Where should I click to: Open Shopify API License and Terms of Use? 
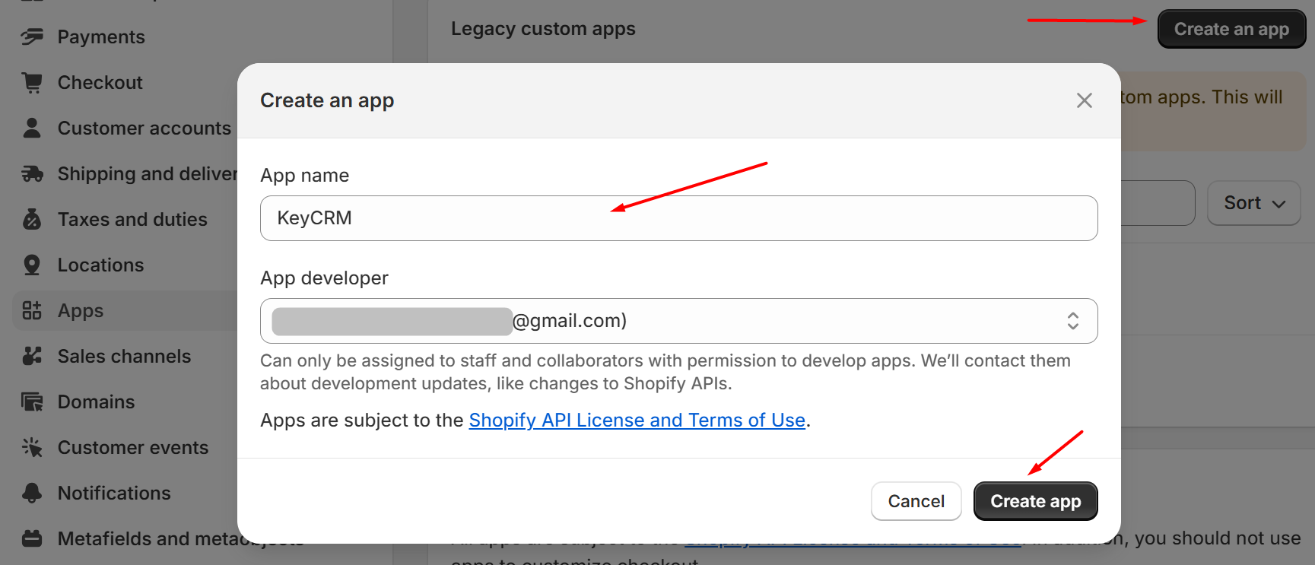(x=637, y=420)
